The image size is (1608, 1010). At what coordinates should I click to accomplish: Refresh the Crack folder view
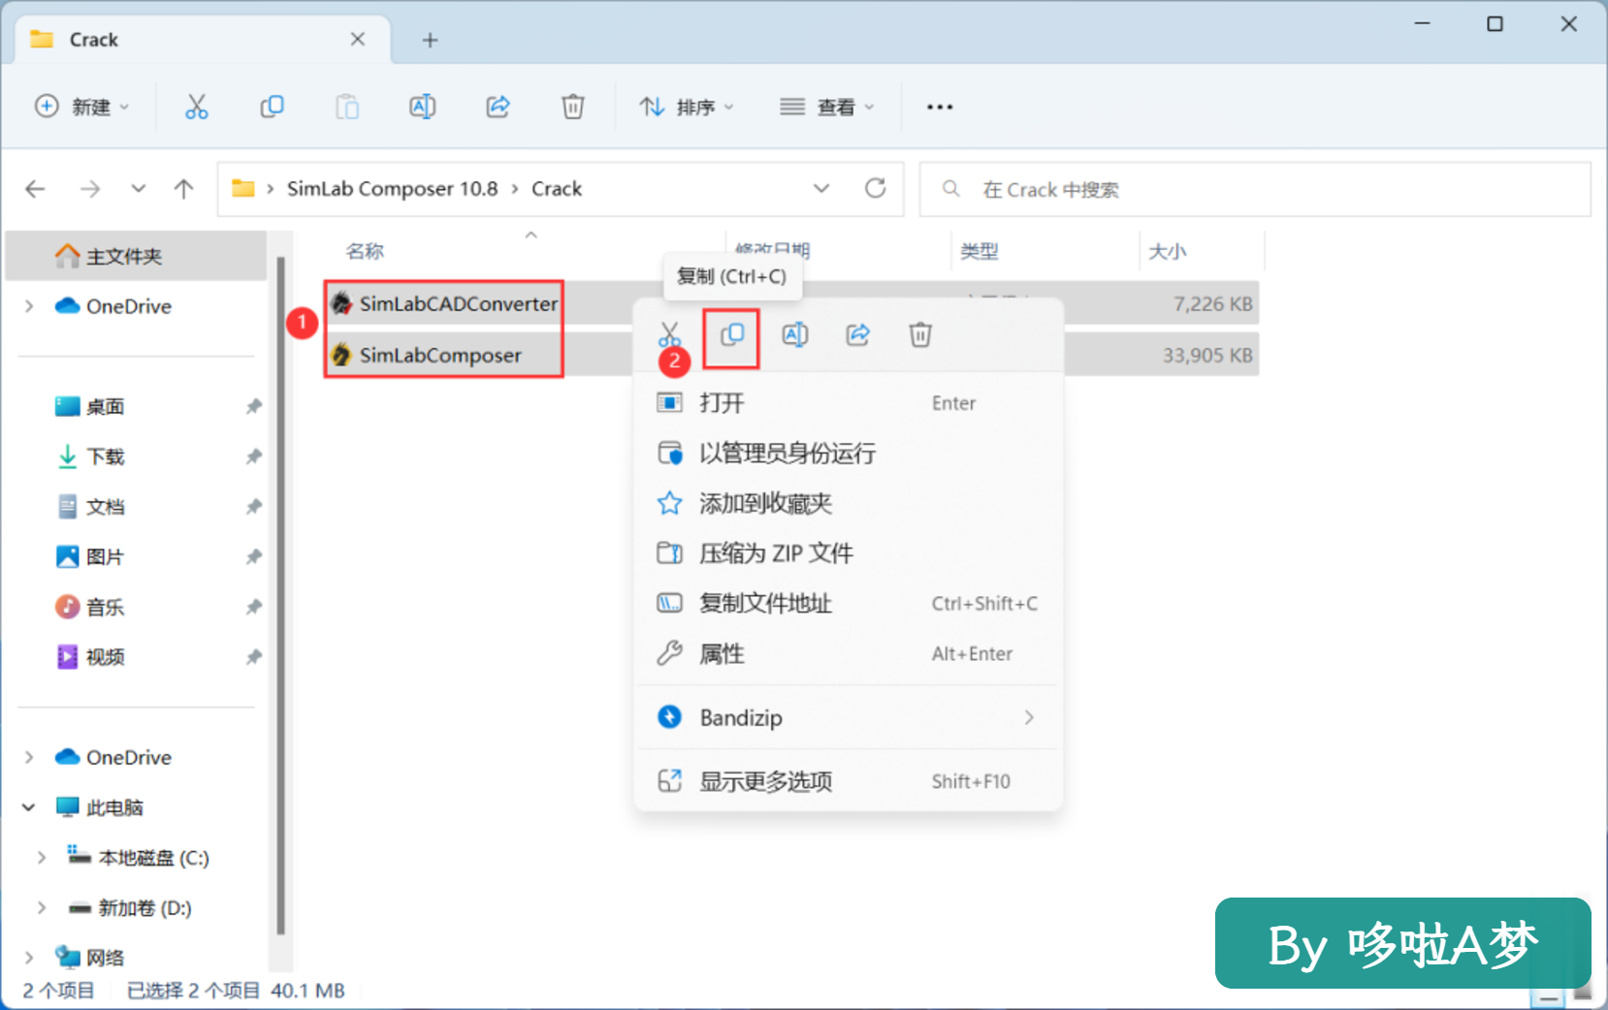[x=875, y=188]
